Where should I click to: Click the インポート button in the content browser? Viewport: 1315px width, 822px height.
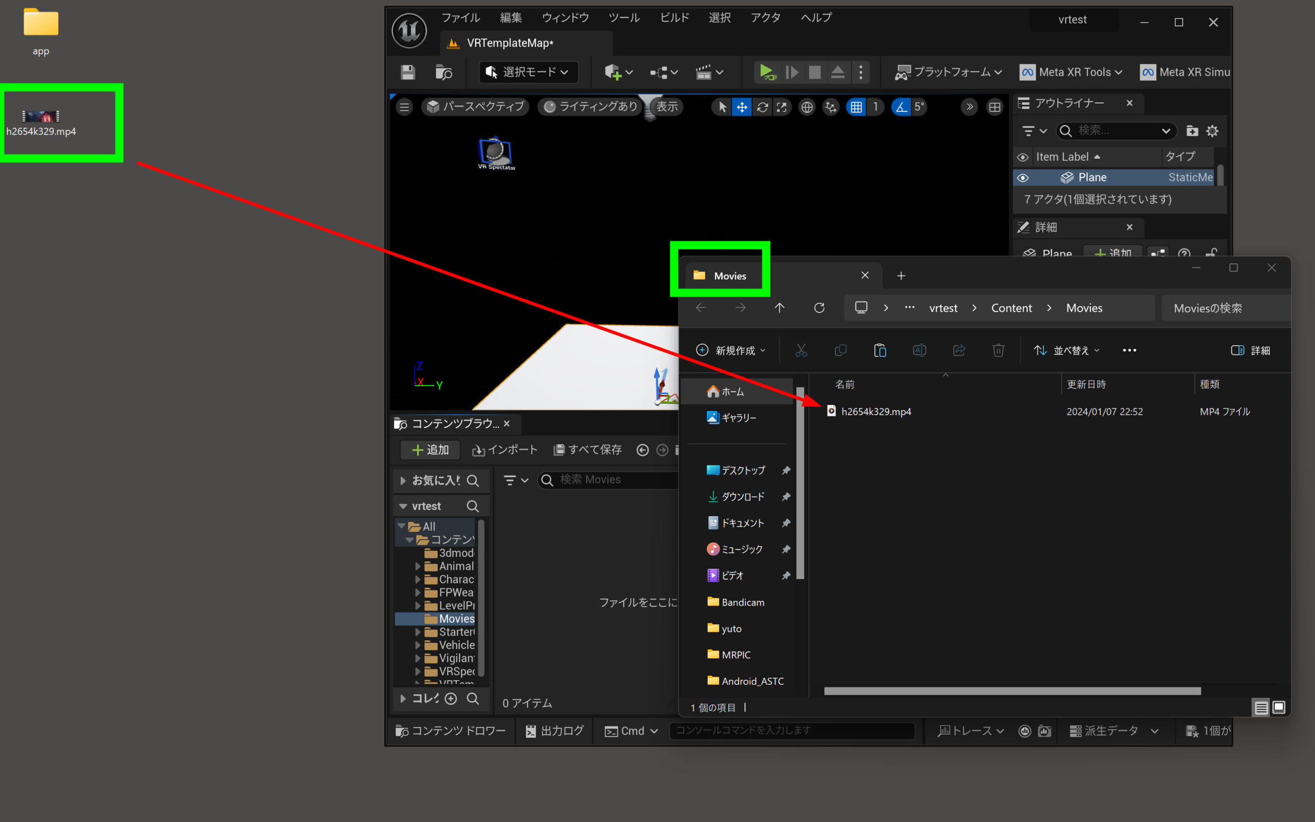[x=505, y=450]
